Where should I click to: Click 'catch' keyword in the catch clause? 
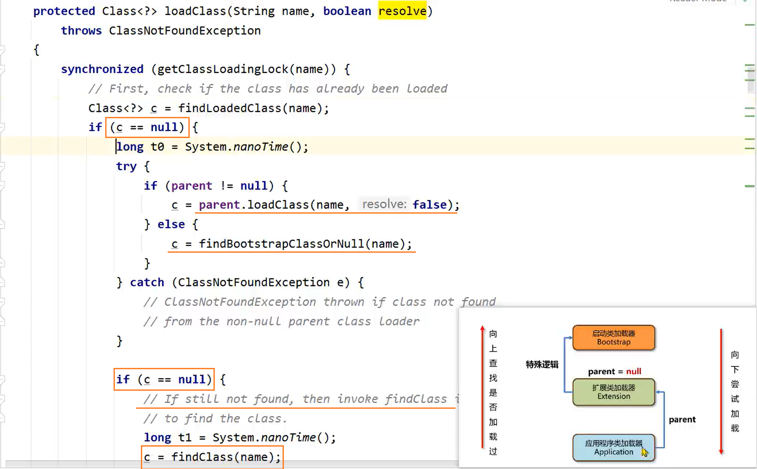click(147, 282)
